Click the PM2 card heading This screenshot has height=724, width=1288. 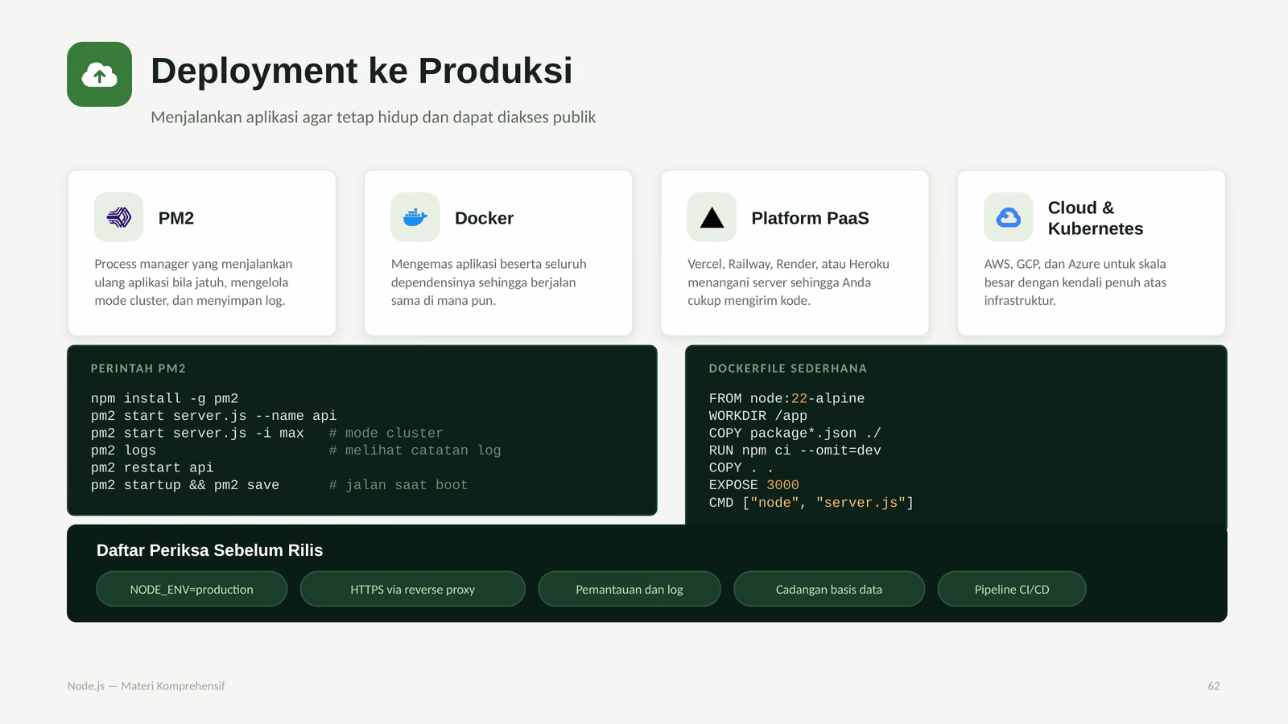click(176, 218)
